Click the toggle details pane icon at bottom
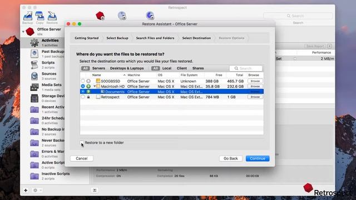The height and width of the screenshot is (200, 356). click(95, 190)
